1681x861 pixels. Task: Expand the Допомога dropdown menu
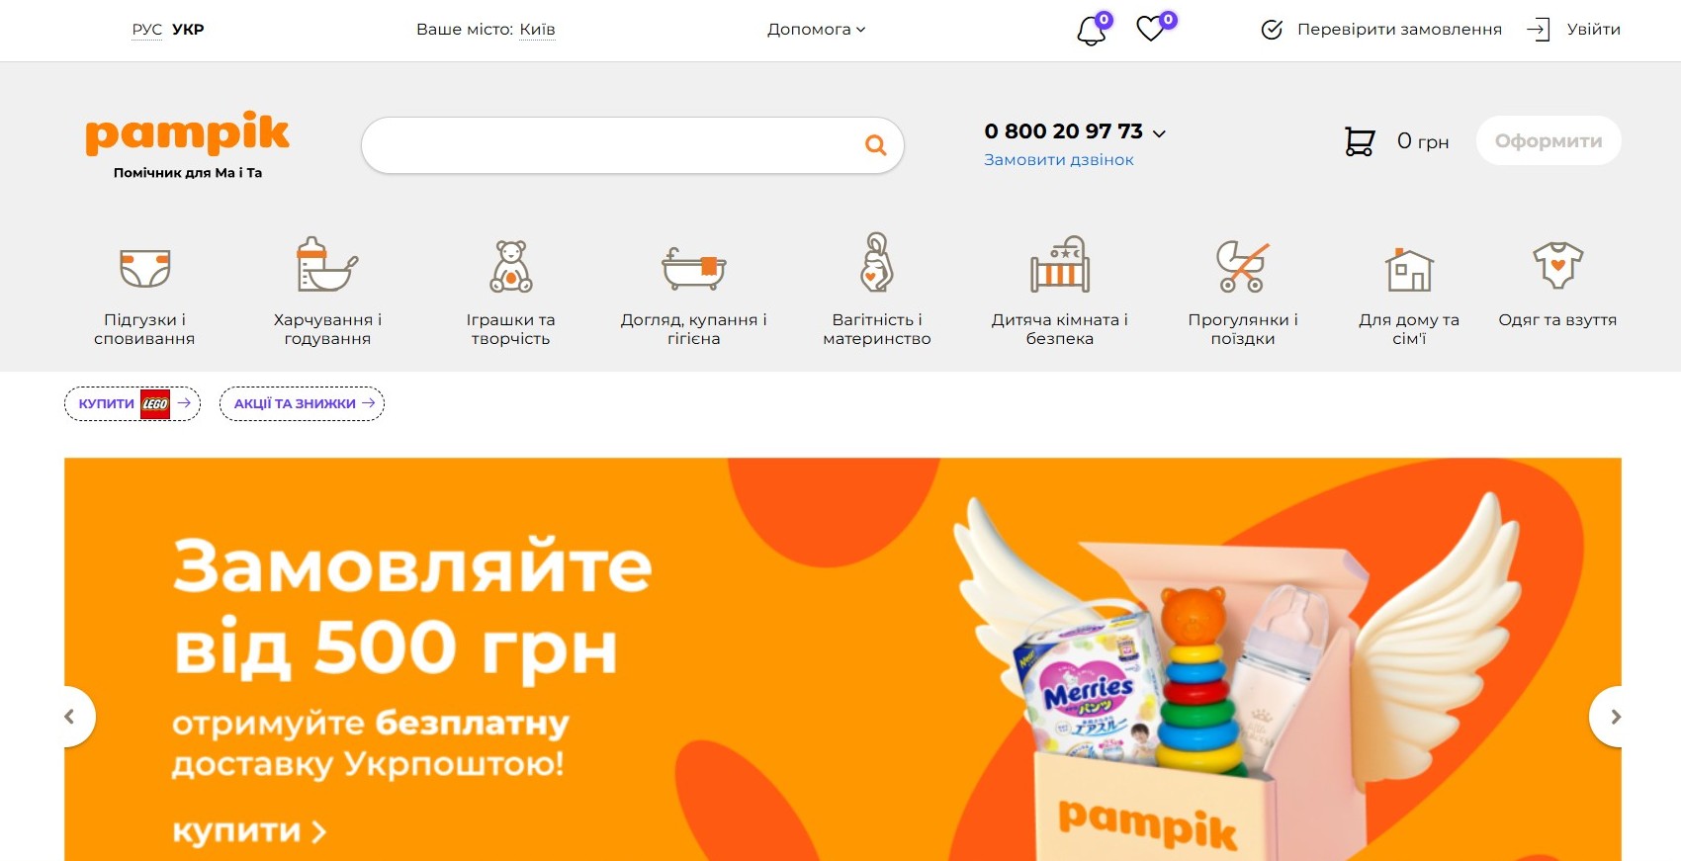pos(816,30)
